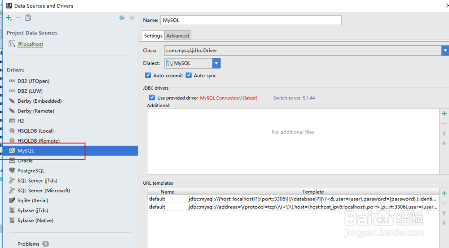Select the Derby (Remote) driver
This screenshot has width=449, height=248.
[35, 111]
